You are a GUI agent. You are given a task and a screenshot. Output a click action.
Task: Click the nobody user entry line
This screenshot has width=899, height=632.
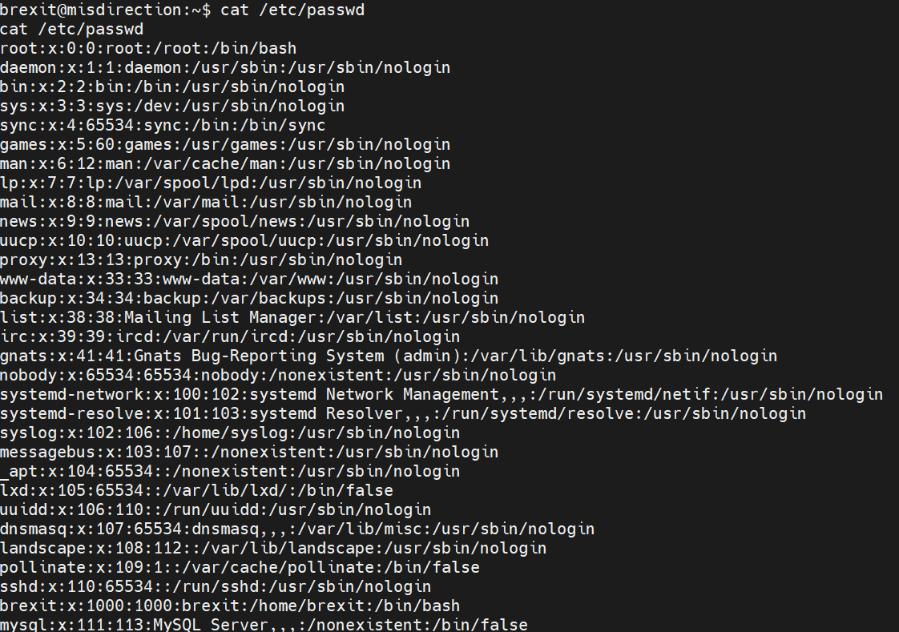click(278, 375)
